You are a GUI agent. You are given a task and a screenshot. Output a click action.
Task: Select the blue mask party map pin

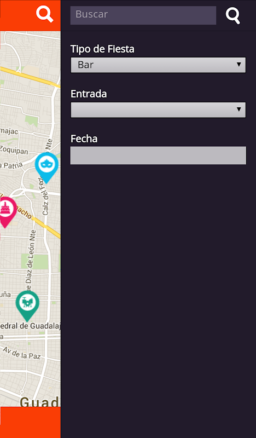(46, 168)
